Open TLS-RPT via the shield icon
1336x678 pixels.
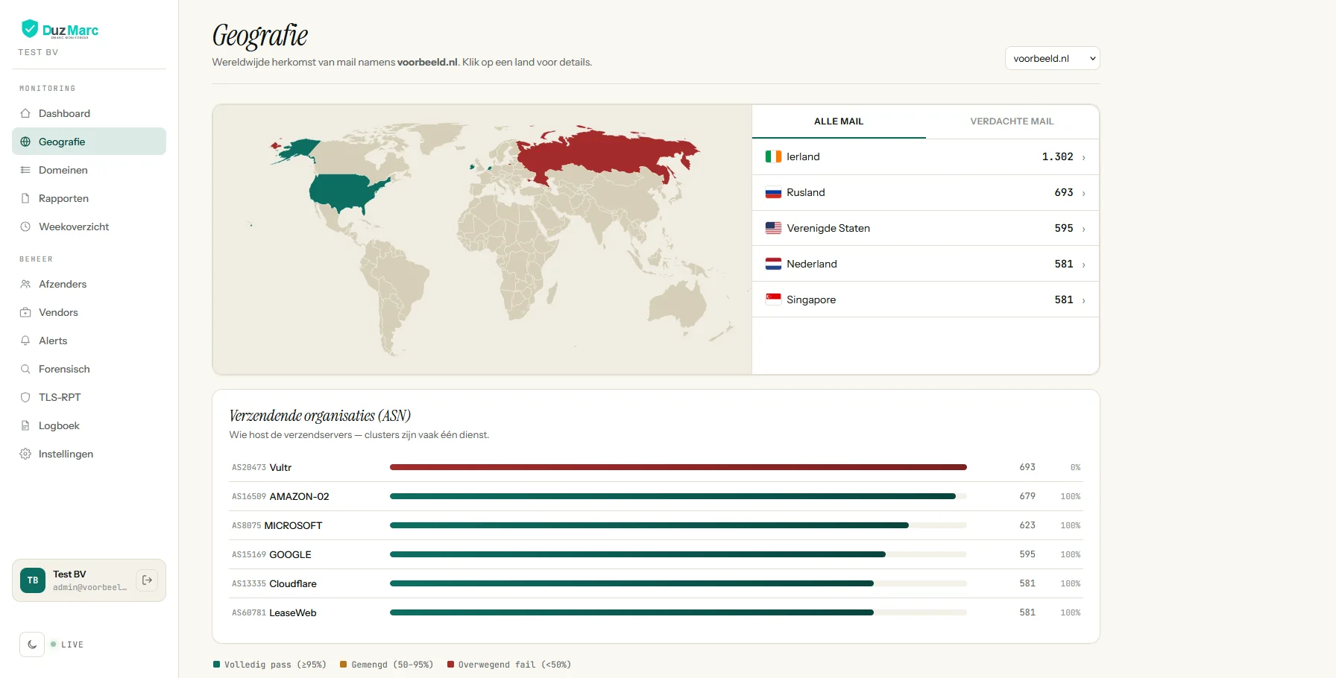[x=25, y=397]
